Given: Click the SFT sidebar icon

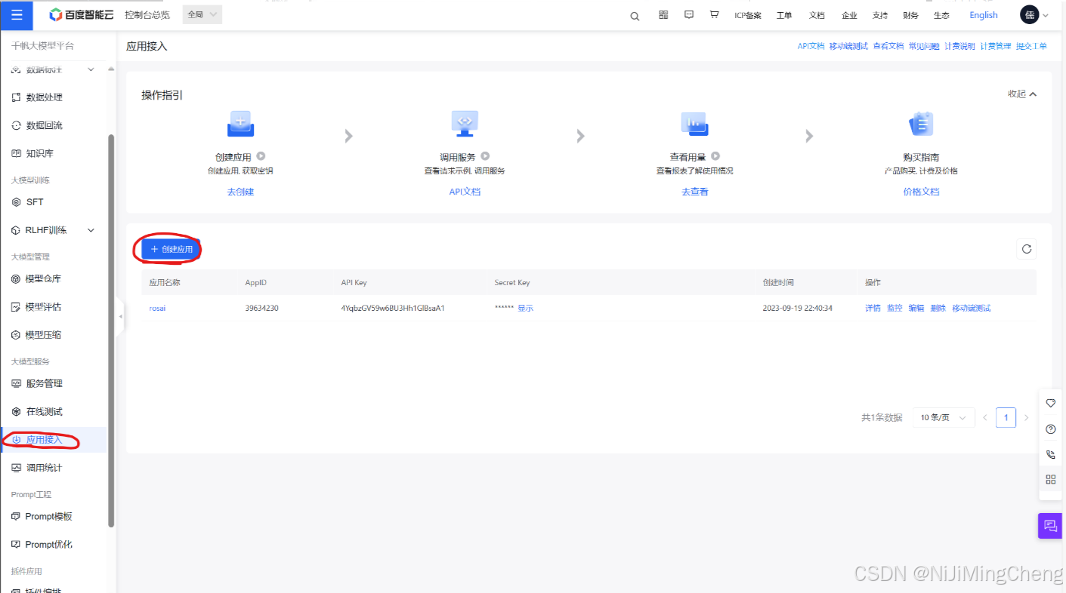Looking at the screenshot, I should pyautogui.click(x=17, y=202).
